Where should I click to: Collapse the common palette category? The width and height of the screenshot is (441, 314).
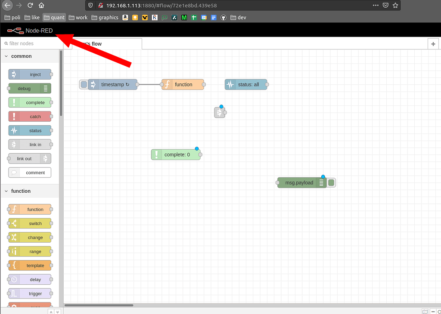[x=6, y=56]
